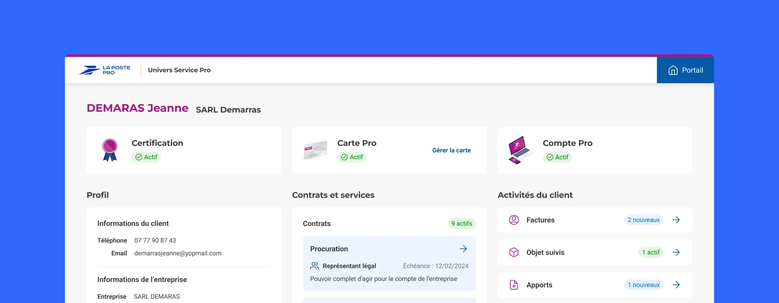779x303 pixels.
Task: Click the DEMARAS Jeanne client name
Action: click(x=138, y=108)
